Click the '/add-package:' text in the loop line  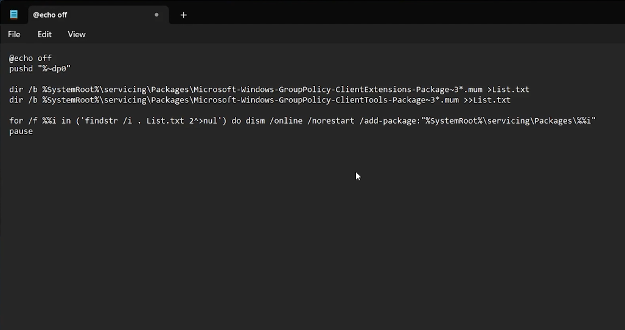coord(390,121)
